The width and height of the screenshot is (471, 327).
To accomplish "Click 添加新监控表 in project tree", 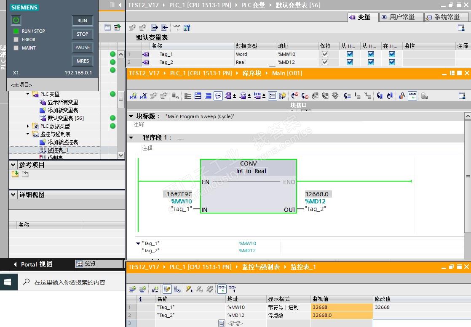I will (x=62, y=142).
